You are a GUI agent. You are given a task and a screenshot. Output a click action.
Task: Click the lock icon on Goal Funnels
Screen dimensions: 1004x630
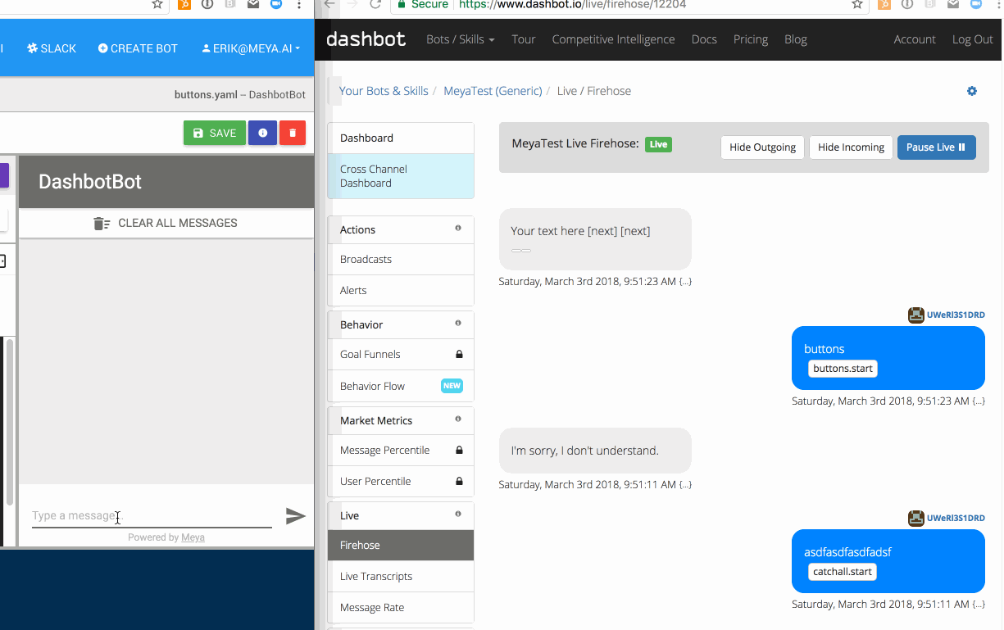(x=459, y=355)
